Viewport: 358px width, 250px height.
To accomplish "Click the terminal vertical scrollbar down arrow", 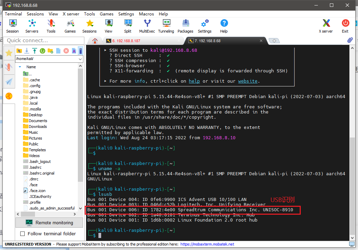I will click(352, 238).
